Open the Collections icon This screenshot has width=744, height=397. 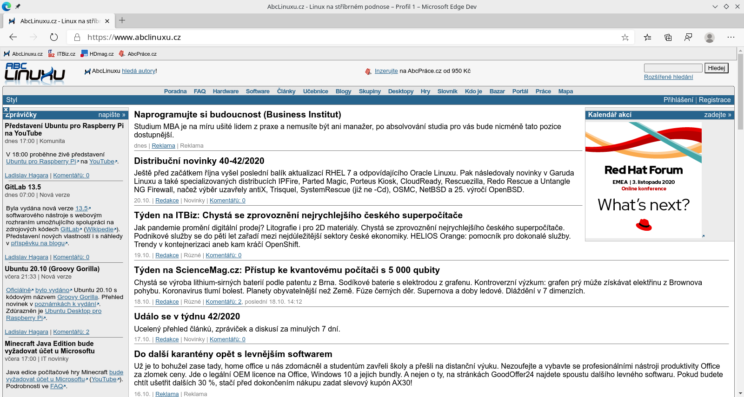click(x=668, y=37)
